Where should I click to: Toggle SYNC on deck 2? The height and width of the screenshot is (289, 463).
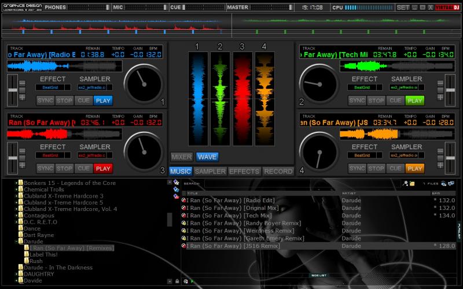357,101
